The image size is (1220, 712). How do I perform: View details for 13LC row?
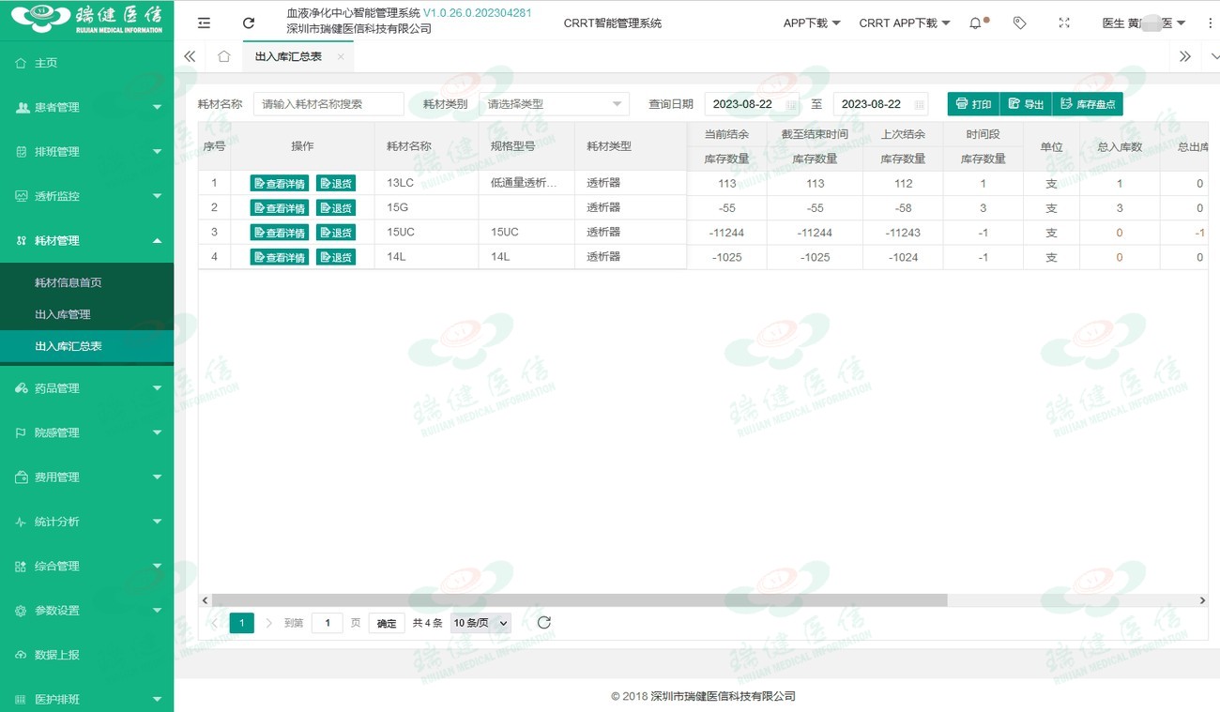click(x=280, y=183)
